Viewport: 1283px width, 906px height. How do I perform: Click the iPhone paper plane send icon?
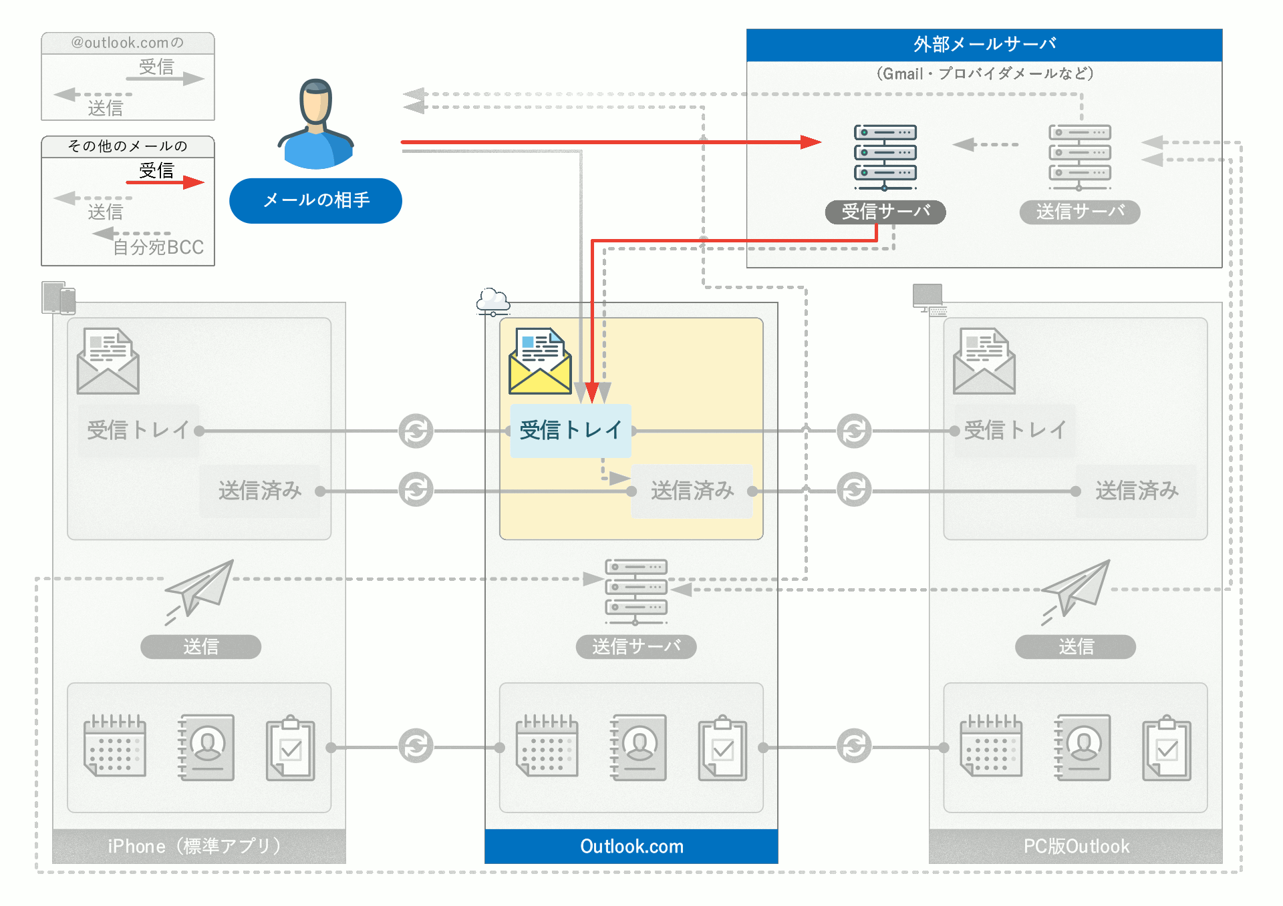coord(199,592)
